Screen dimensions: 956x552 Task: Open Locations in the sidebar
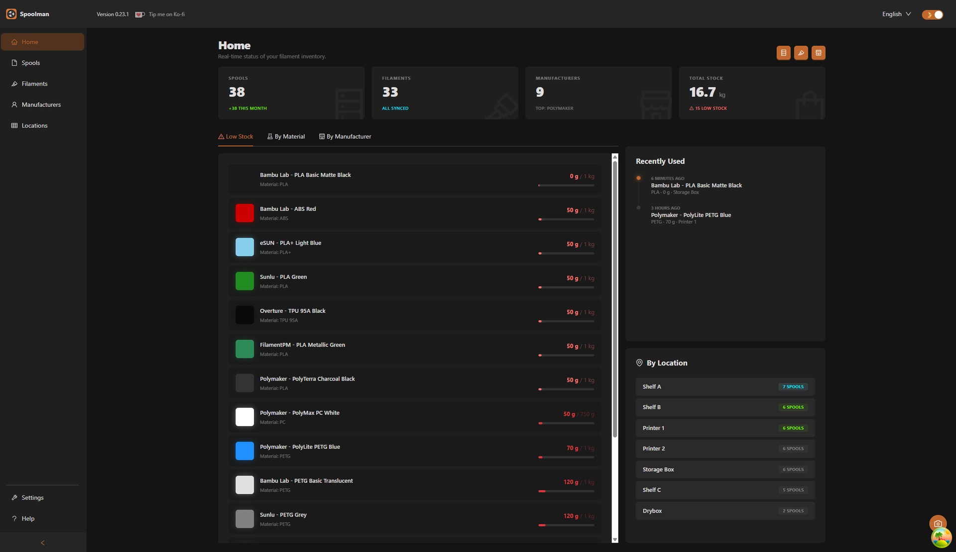(x=42, y=125)
